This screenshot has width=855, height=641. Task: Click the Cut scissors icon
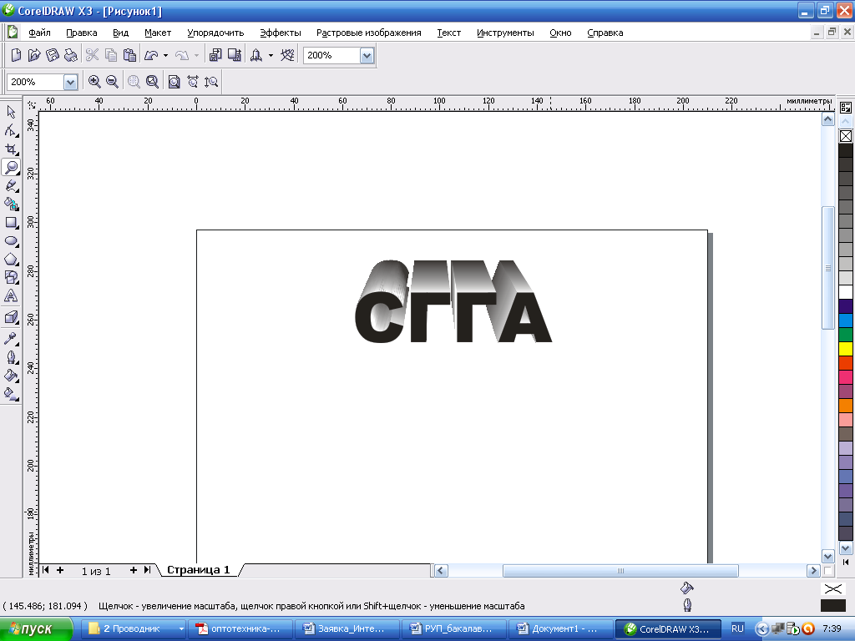pyautogui.click(x=92, y=55)
